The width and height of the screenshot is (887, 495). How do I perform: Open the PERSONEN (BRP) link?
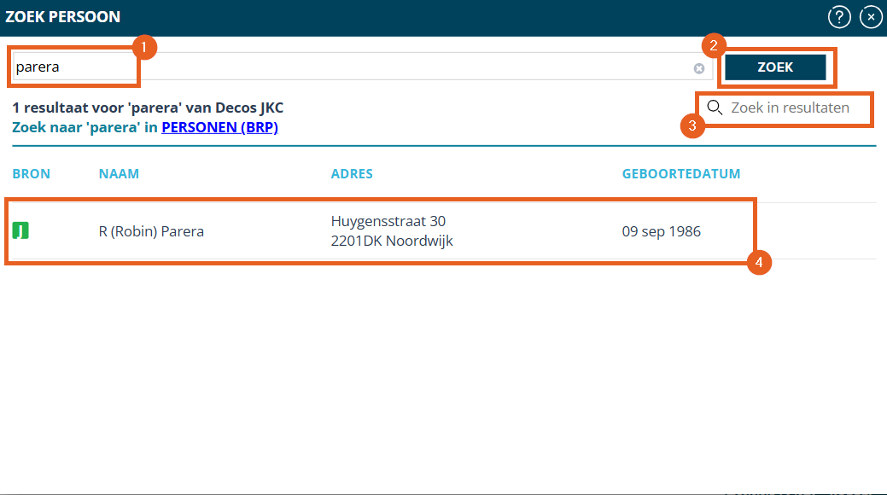219,127
